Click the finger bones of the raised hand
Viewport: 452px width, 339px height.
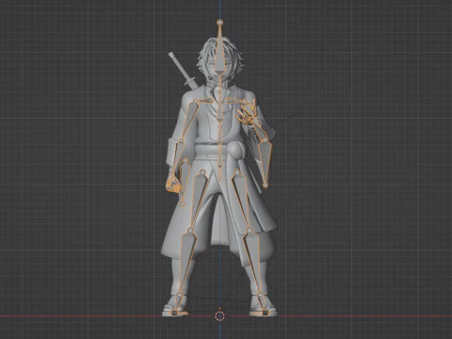tap(248, 112)
